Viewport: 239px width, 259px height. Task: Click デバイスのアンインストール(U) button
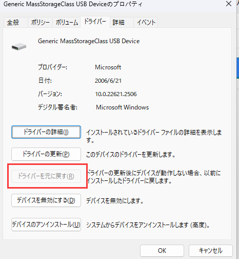[46, 225]
